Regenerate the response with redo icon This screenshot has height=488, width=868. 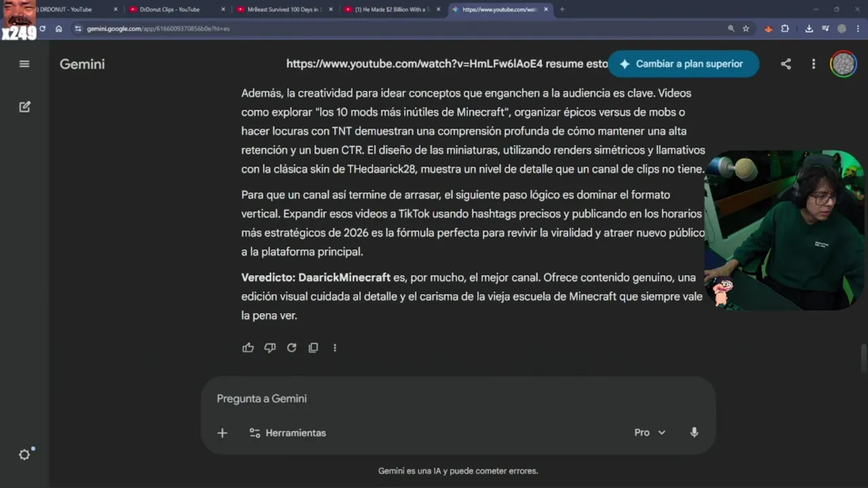(292, 348)
